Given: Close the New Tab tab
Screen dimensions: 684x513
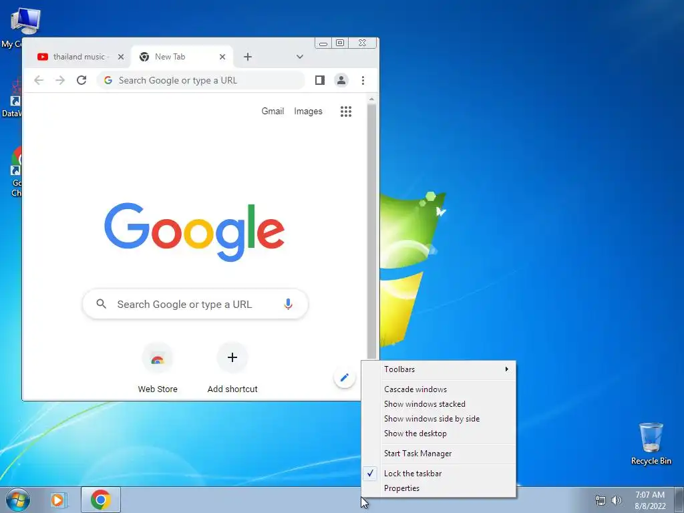Looking at the screenshot, I should click(x=222, y=57).
